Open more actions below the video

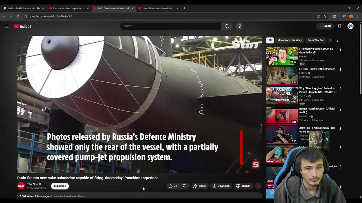[258, 186]
